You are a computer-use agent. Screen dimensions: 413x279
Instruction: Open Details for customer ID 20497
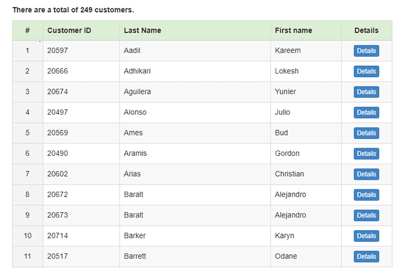click(366, 112)
